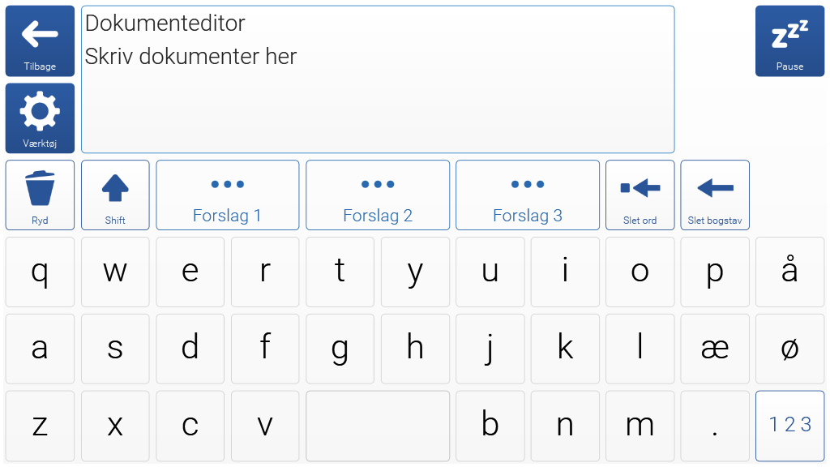Tap the å letter key

click(x=789, y=272)
